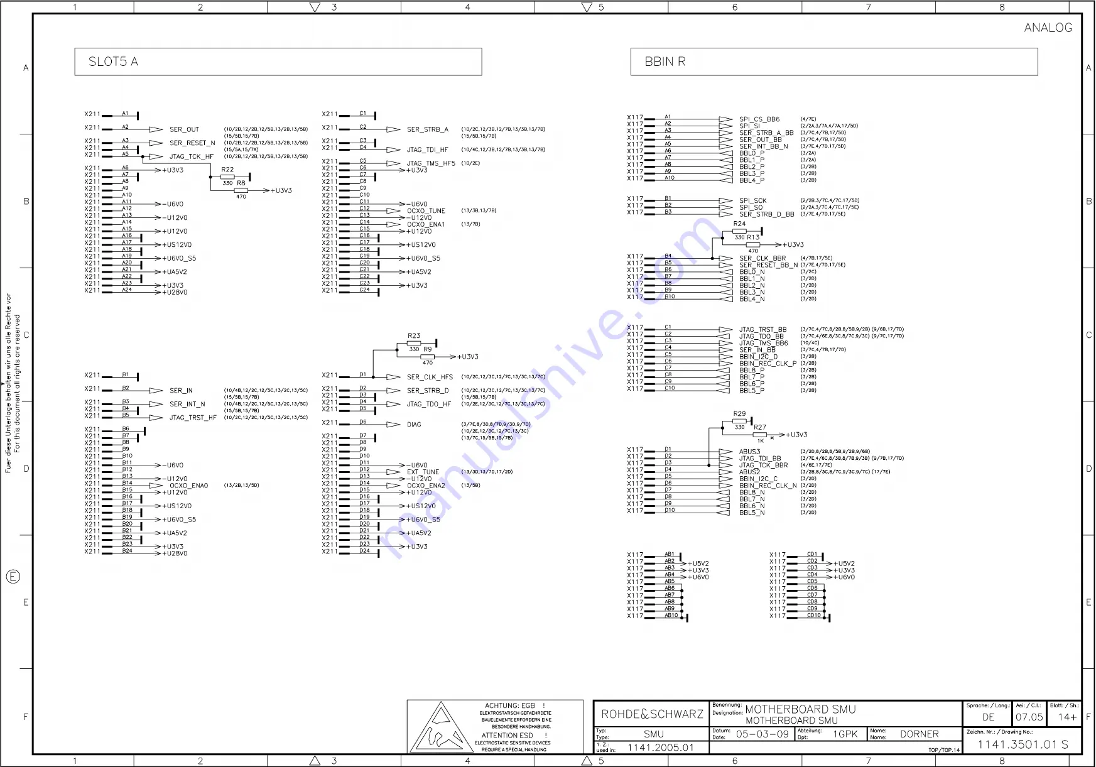Click the SPI_CS_BB6 signal label
Image resolution: width=1096 pixels, height=767 pixels.
[x=759, y=119]
